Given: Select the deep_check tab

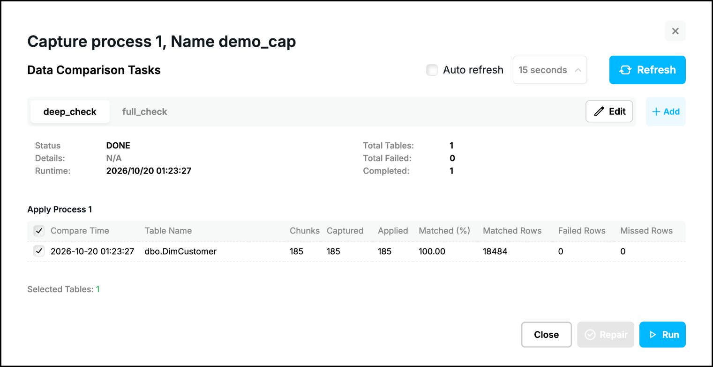Looking at the screenshot, I should [x=70, y=111].
